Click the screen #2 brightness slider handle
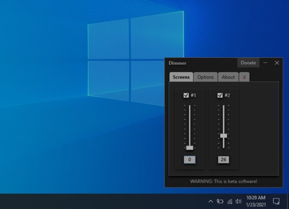Image resolution: width=289 pixels, height=209 pixels. pos(223,135)
